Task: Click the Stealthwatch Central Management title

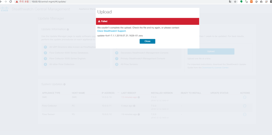Action: (x=41, y=9)
